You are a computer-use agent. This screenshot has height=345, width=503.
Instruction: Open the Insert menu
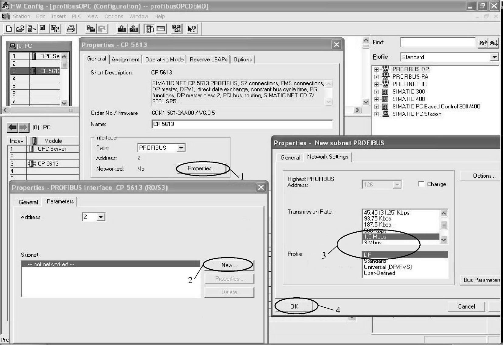58,16
